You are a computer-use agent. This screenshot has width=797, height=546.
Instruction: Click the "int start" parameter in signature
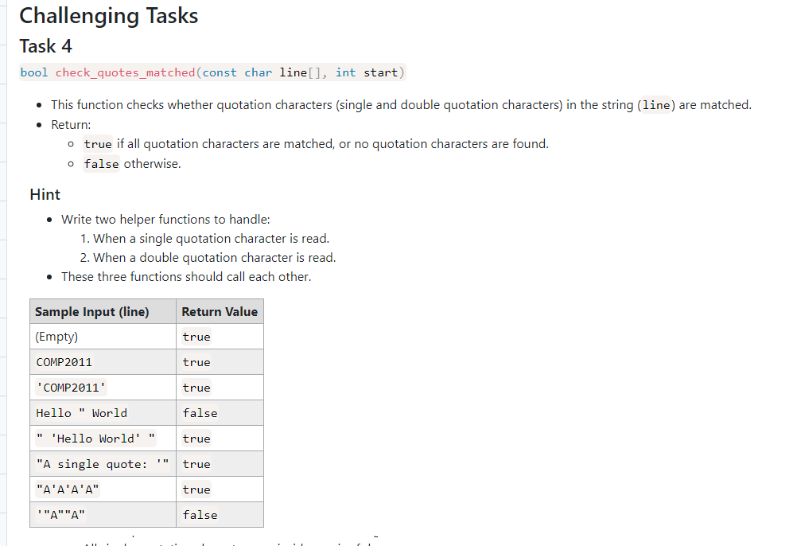[366, 72]
